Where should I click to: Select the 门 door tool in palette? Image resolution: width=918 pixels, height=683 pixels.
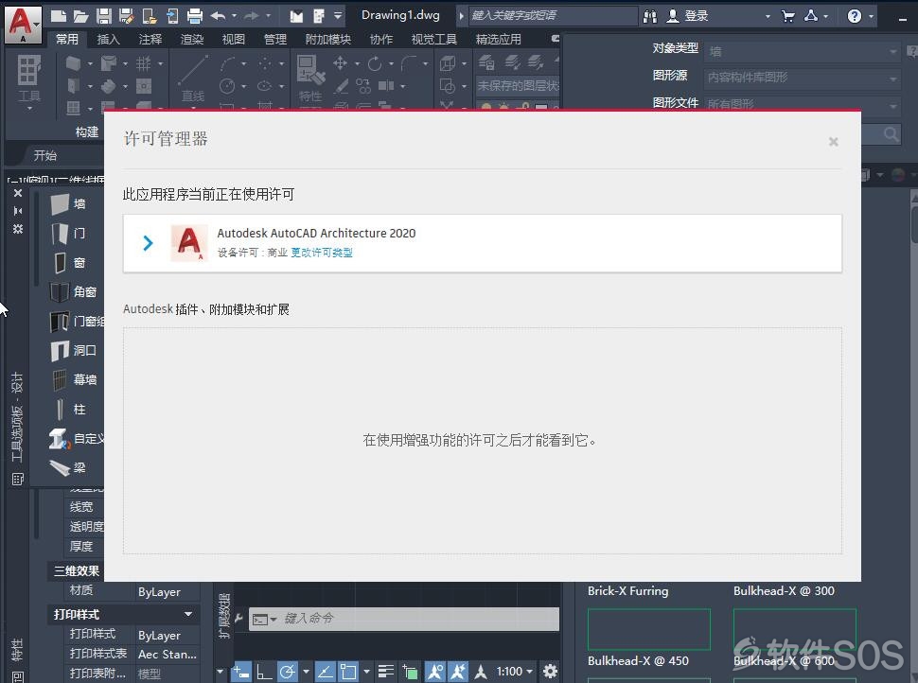(69, 233)
